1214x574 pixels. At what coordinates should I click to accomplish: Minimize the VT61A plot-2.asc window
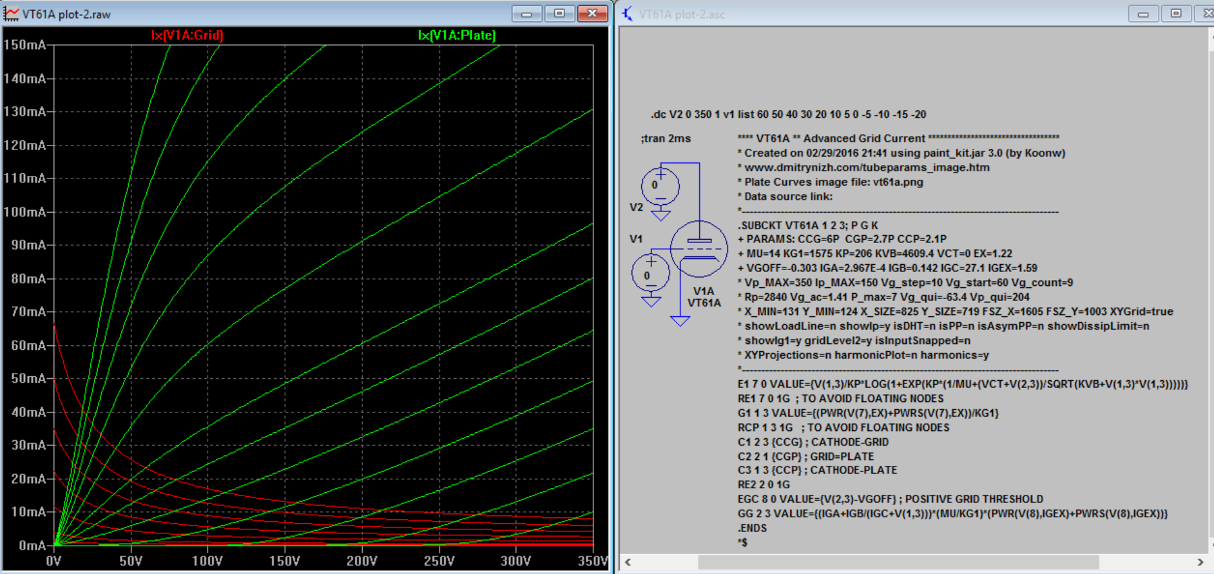tap(1143, 14)
